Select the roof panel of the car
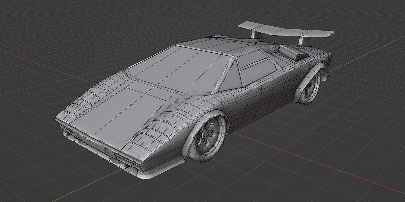Screen dimensions: 405x202 [x=218, y=47]
